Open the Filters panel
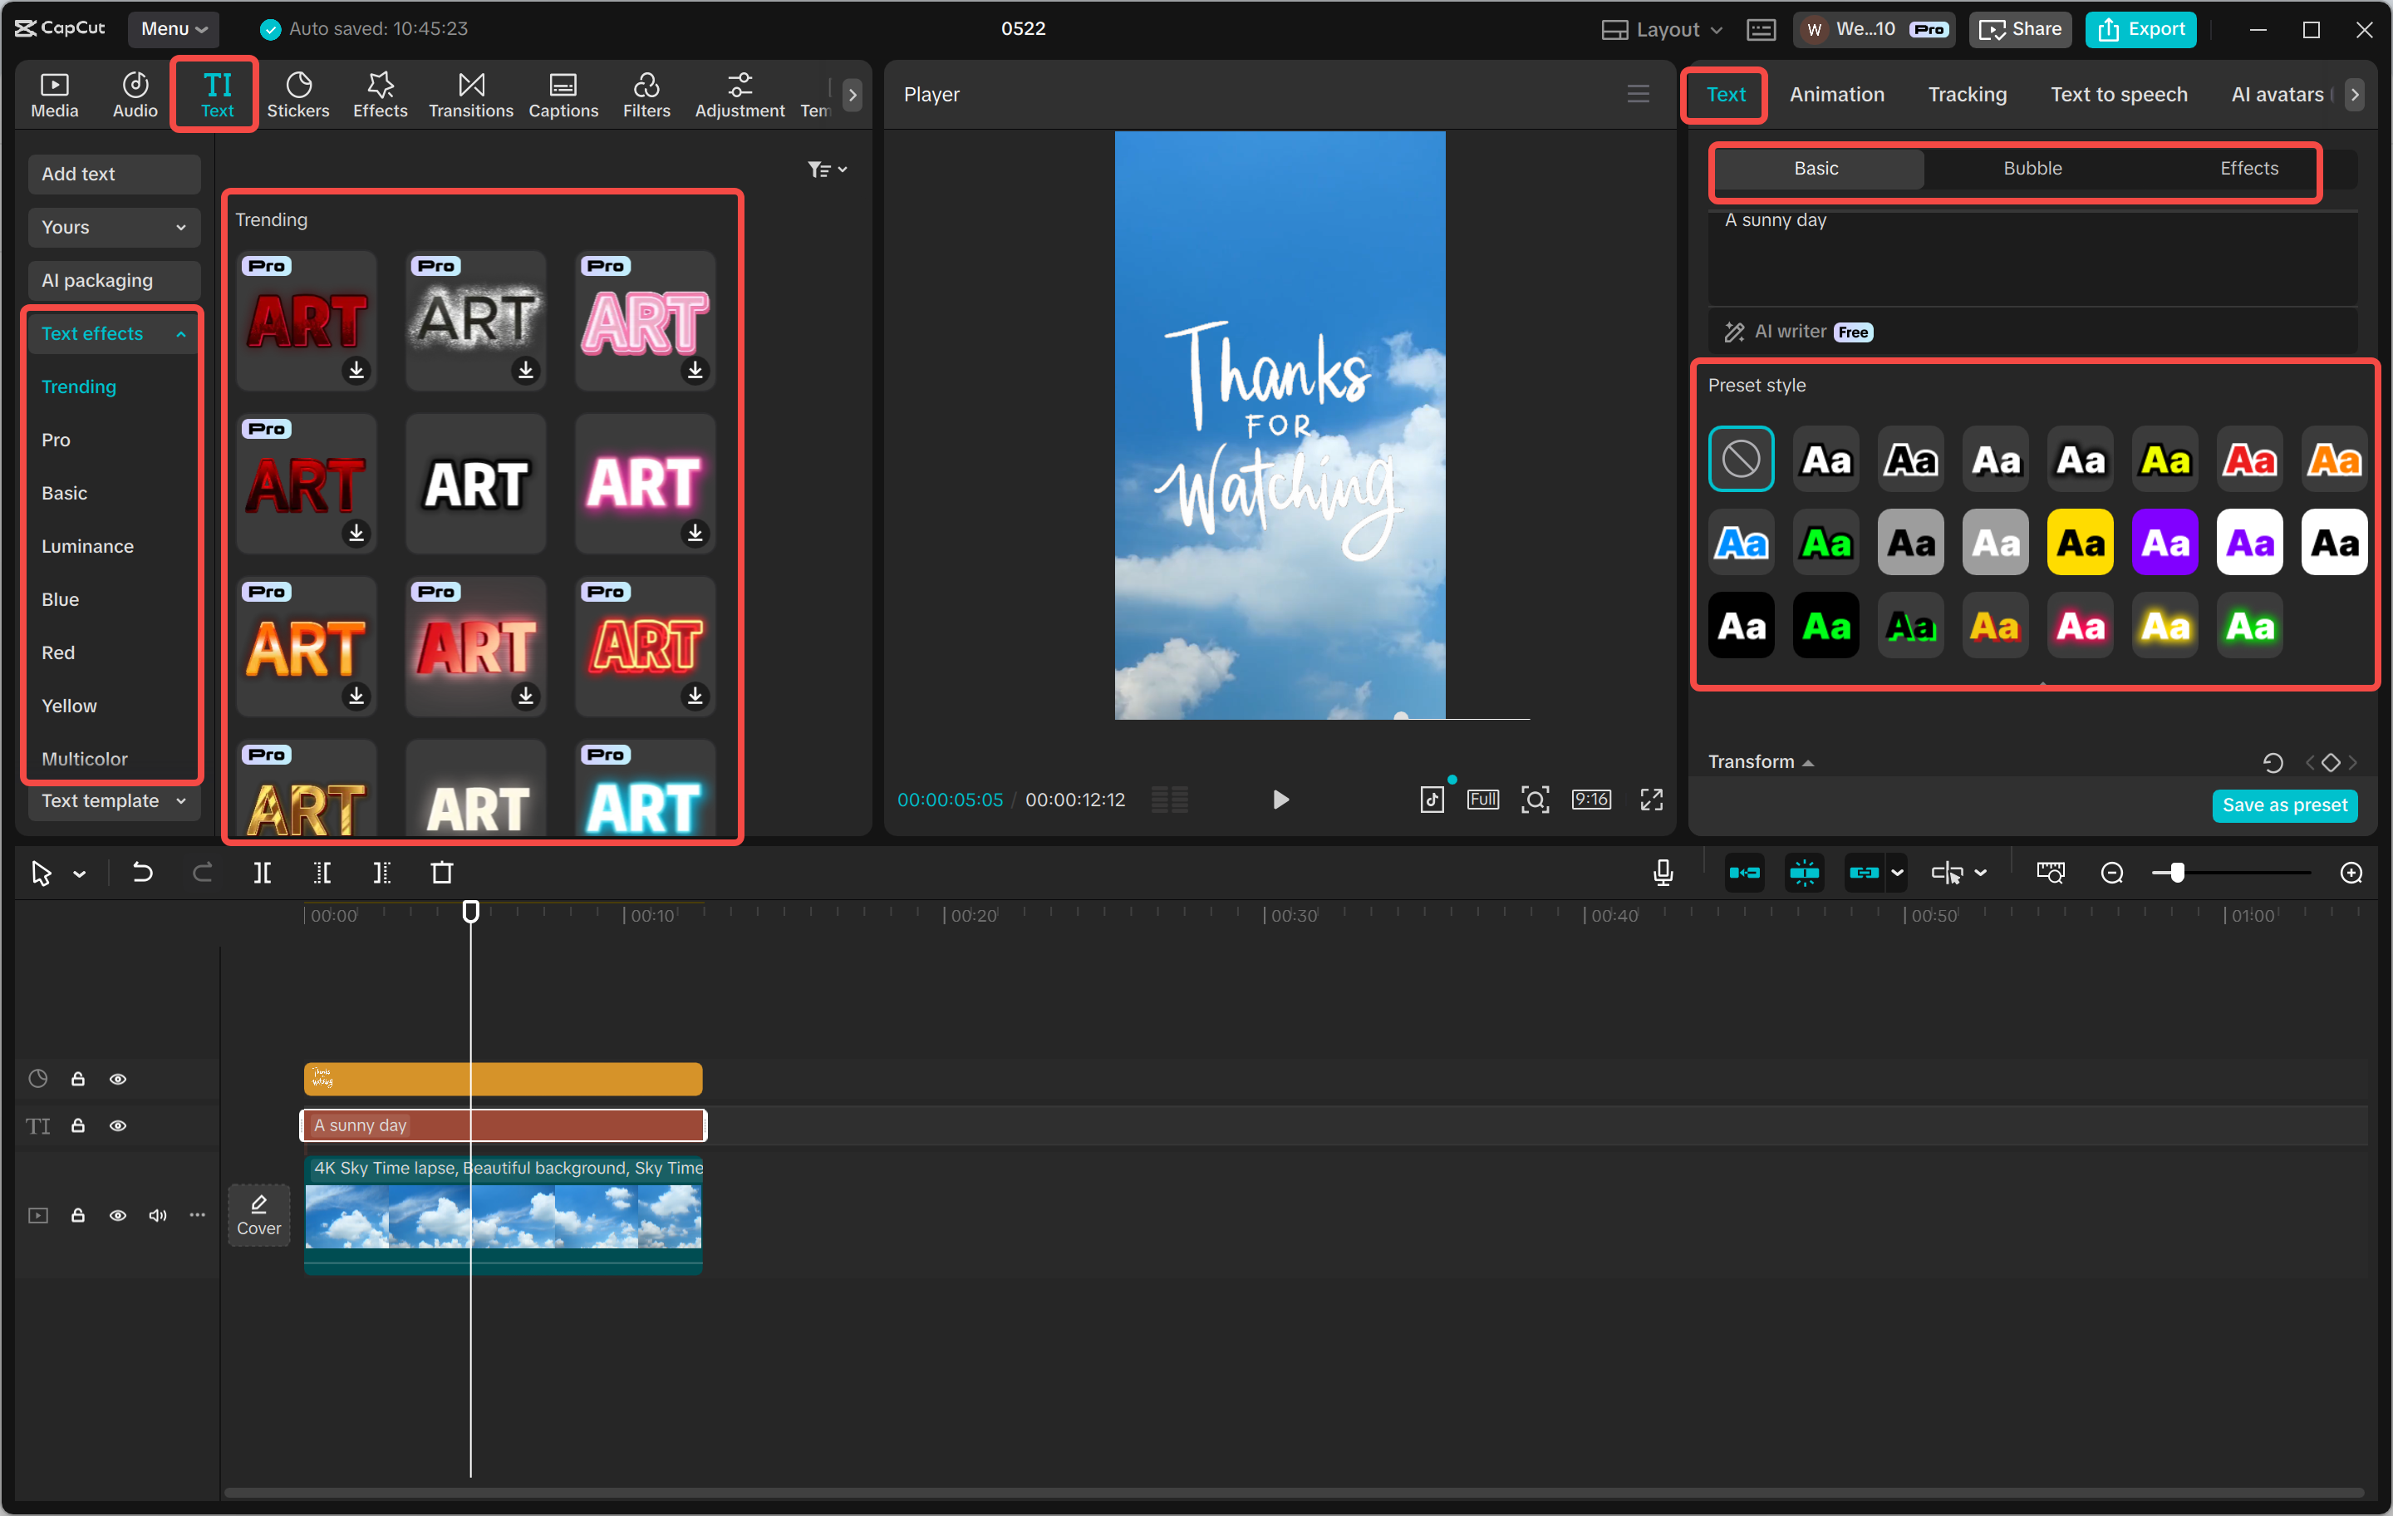2393x1516 pixels. tap(647, 95)
